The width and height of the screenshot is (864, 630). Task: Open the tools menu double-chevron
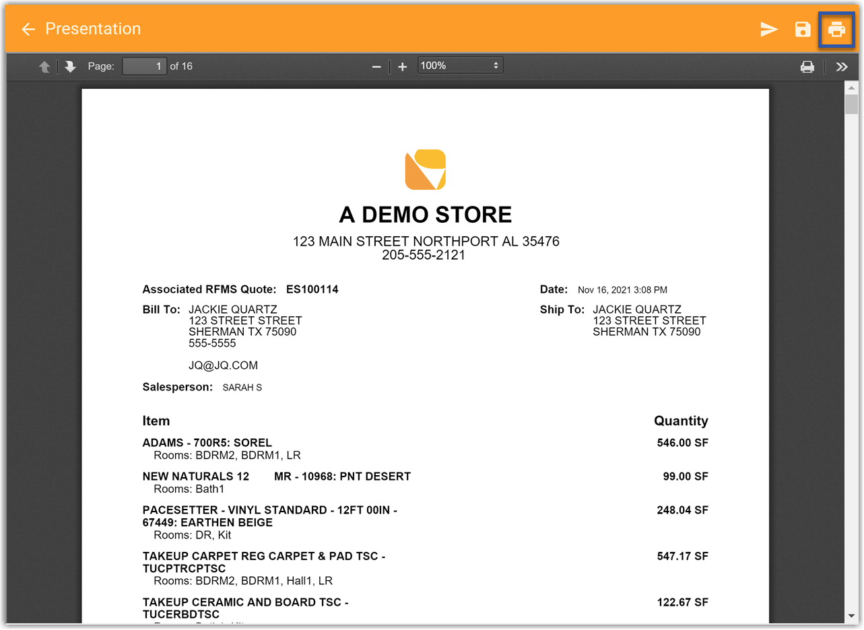[x=842, y=67]
